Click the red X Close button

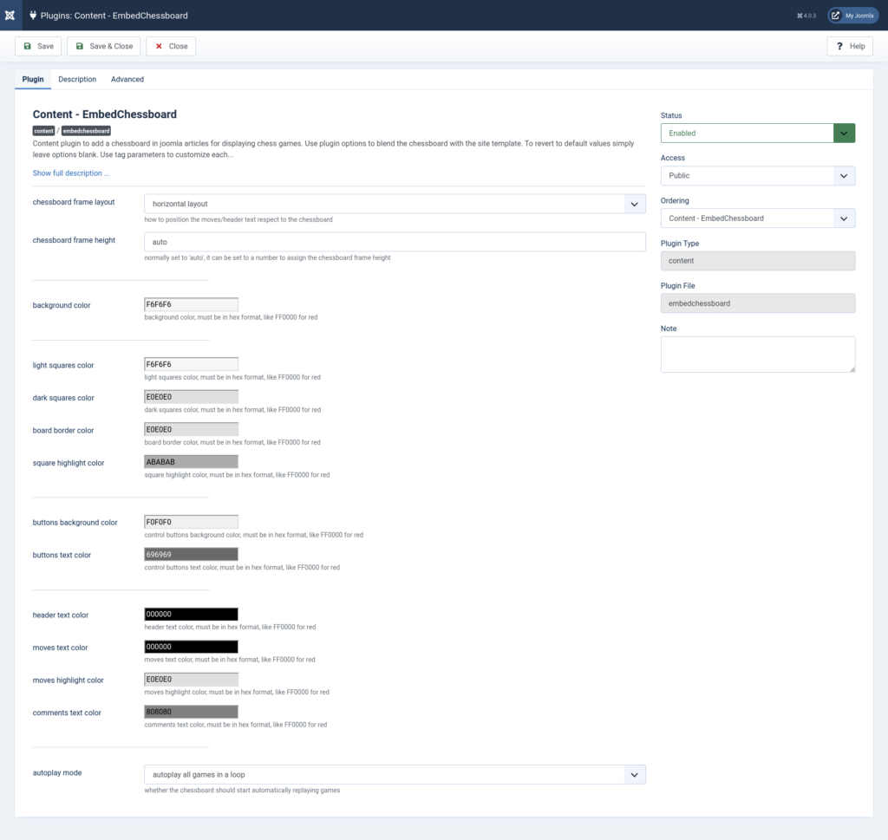coord(171,46)
